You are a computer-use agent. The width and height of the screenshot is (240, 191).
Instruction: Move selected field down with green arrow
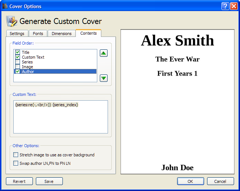point(104,78)
